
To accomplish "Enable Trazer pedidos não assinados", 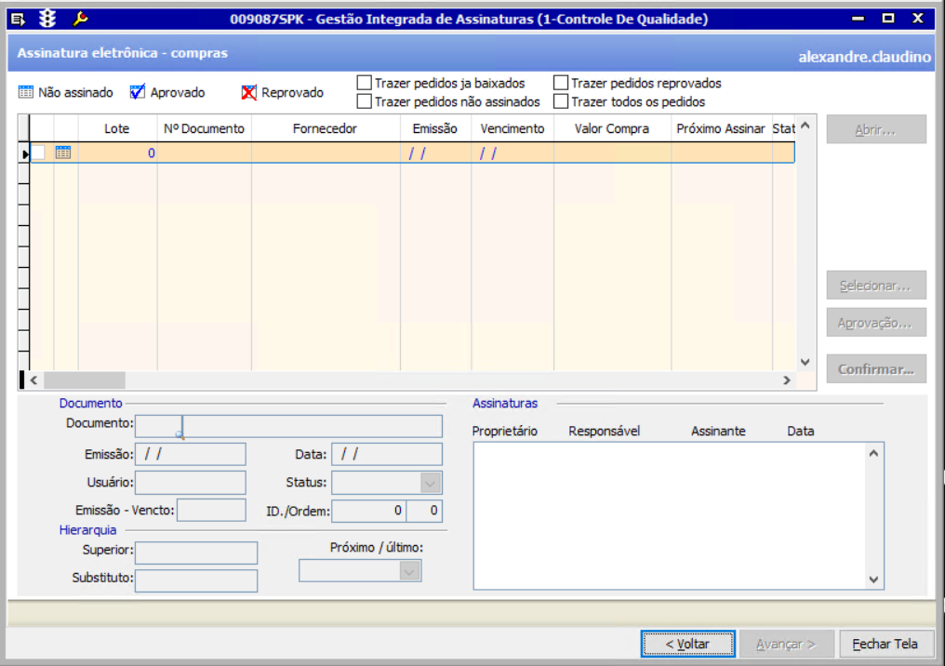I will pos(364,101).
